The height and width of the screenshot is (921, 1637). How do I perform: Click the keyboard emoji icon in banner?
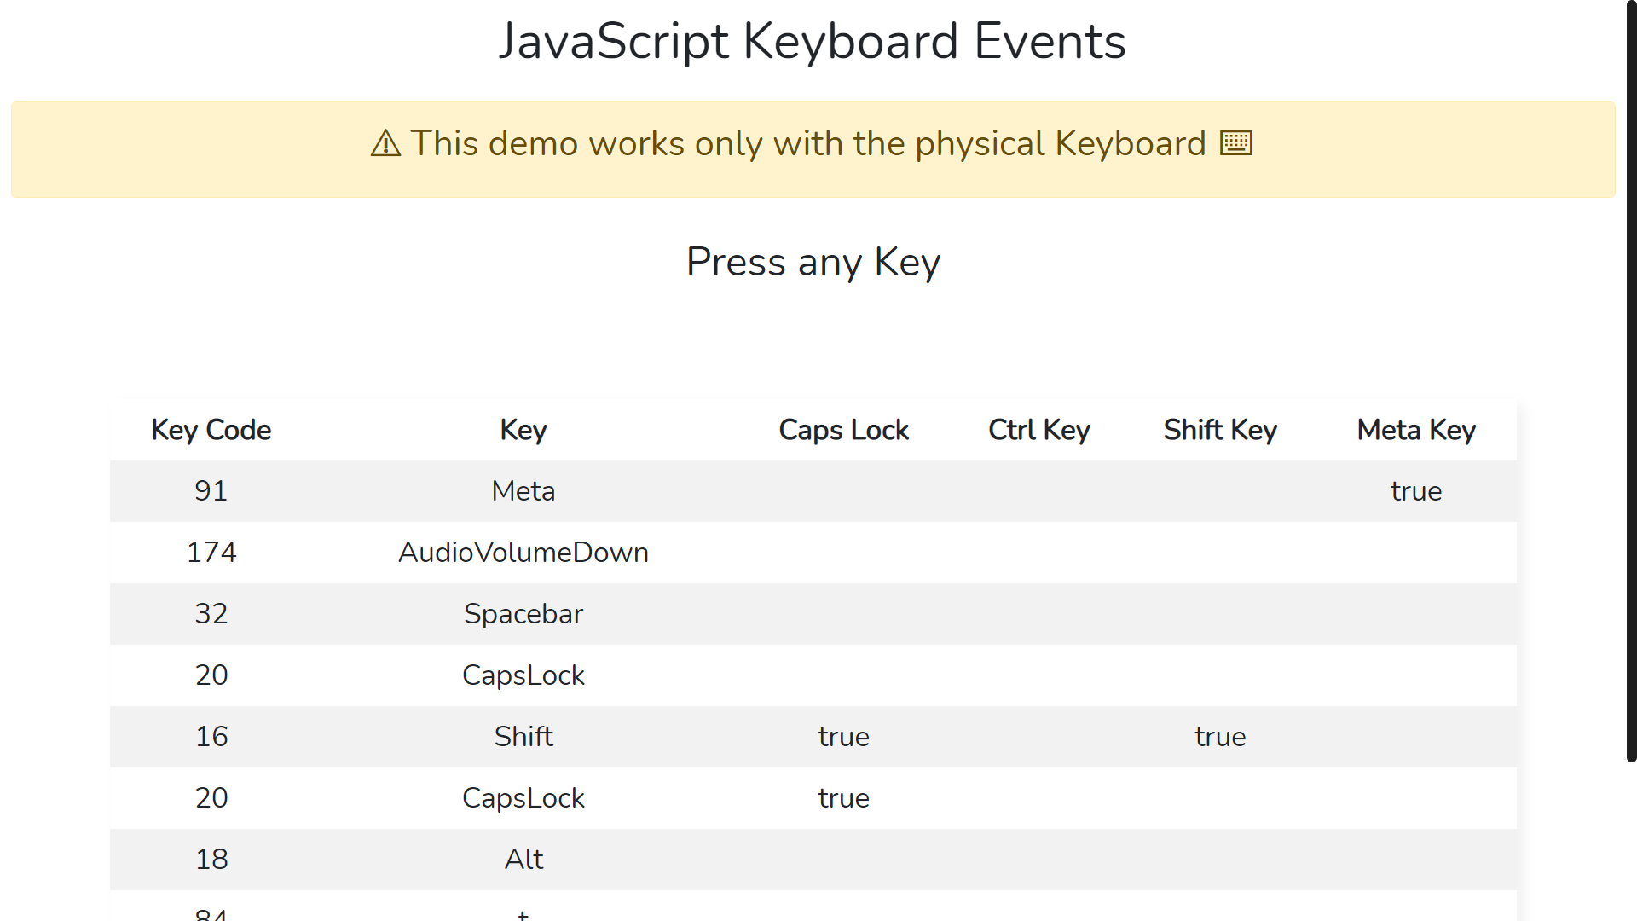[1235, 143]
